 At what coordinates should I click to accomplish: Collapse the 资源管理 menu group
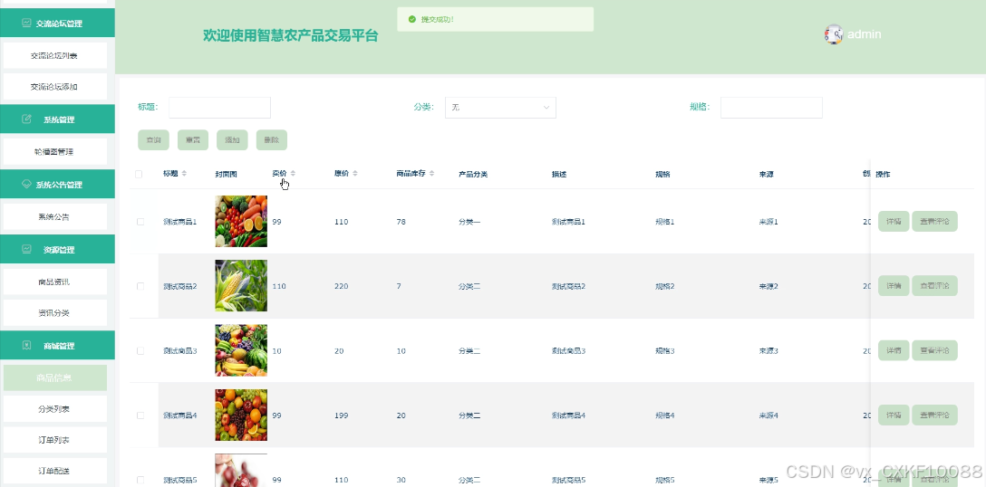pos(57,249)
